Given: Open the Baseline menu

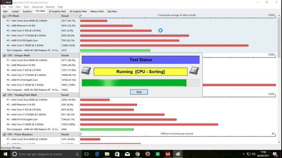Looking at the screenshot, I should click(50, 7).
